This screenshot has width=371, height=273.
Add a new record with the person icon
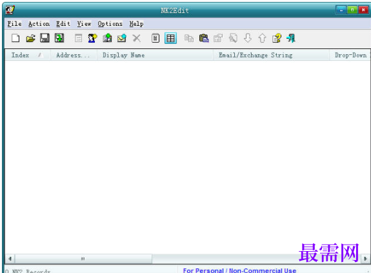click(92, 38)
